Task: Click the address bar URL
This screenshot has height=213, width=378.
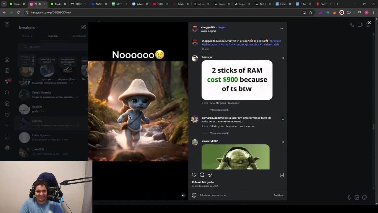Action: point(51,12)
